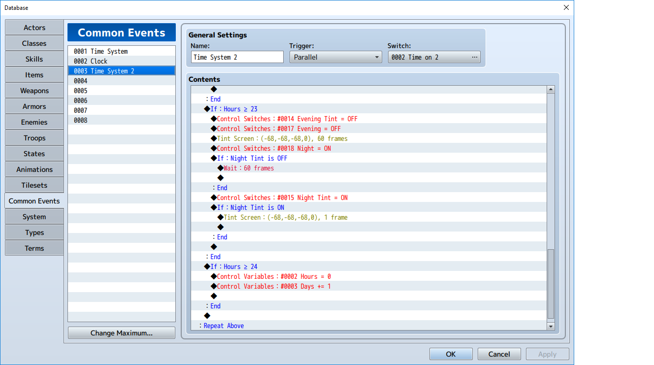Open the System tab
The width and height of the screenshot is (654, 365).
coord(34,217)
